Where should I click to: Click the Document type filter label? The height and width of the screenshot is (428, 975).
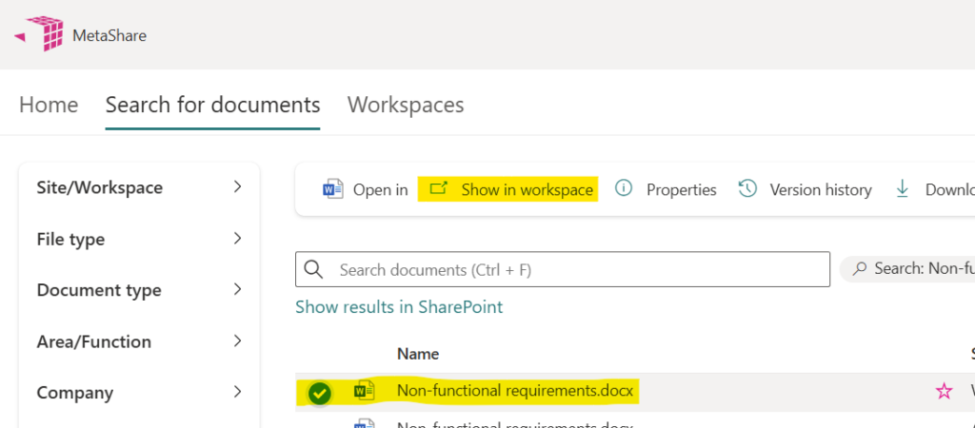tap(99, 290)
